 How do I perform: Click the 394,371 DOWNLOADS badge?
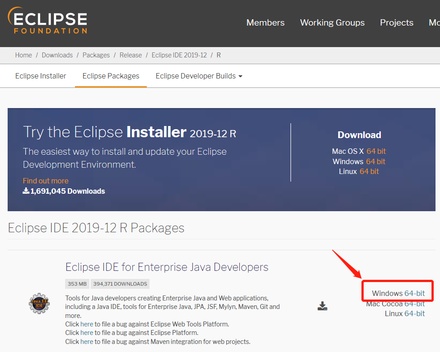[120, 284]
